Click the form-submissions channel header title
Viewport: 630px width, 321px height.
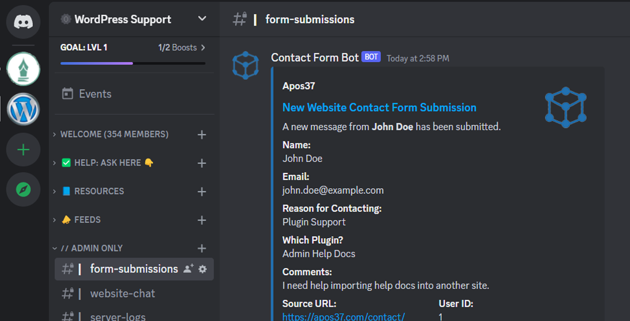point(309,19)
